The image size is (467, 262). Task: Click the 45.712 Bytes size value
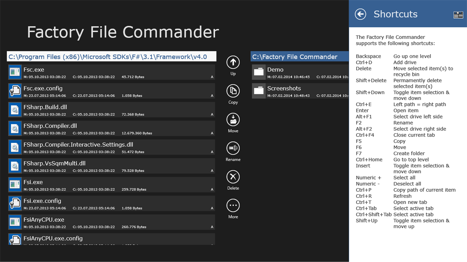pyautogui.click(x=133, y=77)
